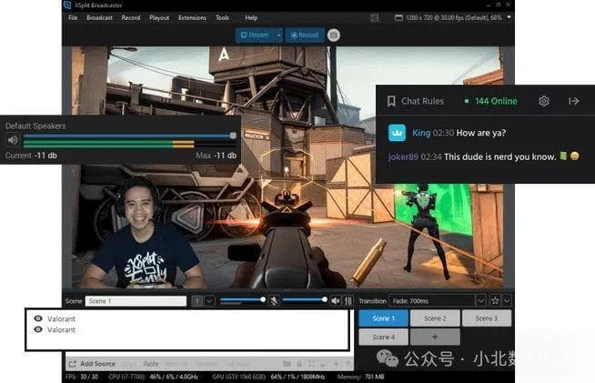Click the Chat Rules bookmark icon
Screen dimensions: 595x383
pyautogui.click(x=391, y=101)
